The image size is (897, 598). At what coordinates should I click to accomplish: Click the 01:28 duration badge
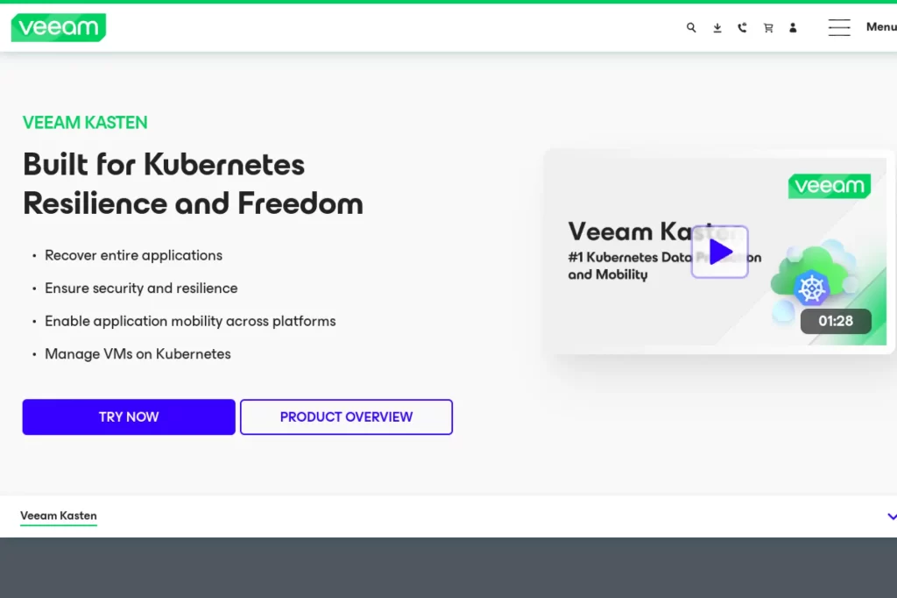(x=836, y=321)
